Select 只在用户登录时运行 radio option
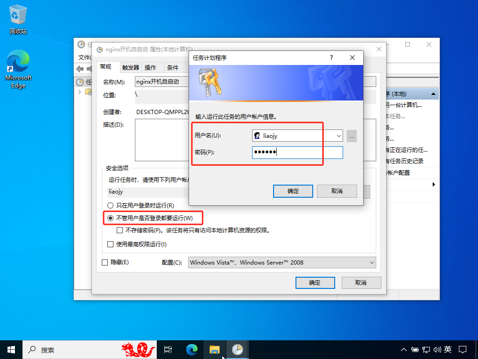Screen dimensions: 478x359 pyautogui.click(x=141, y=206)
